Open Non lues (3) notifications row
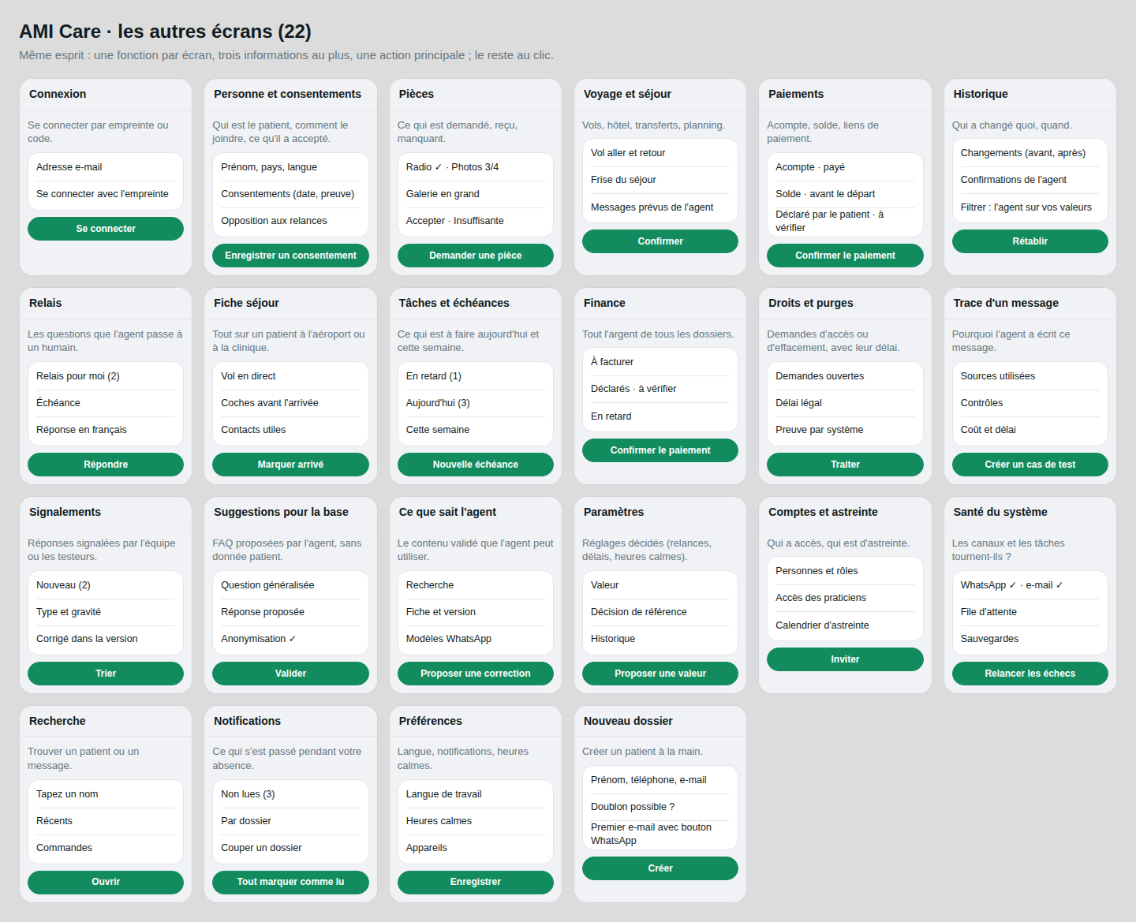The height and width of the screenshot is (922, 1136). pyautogui.click(x=290, y=794)
